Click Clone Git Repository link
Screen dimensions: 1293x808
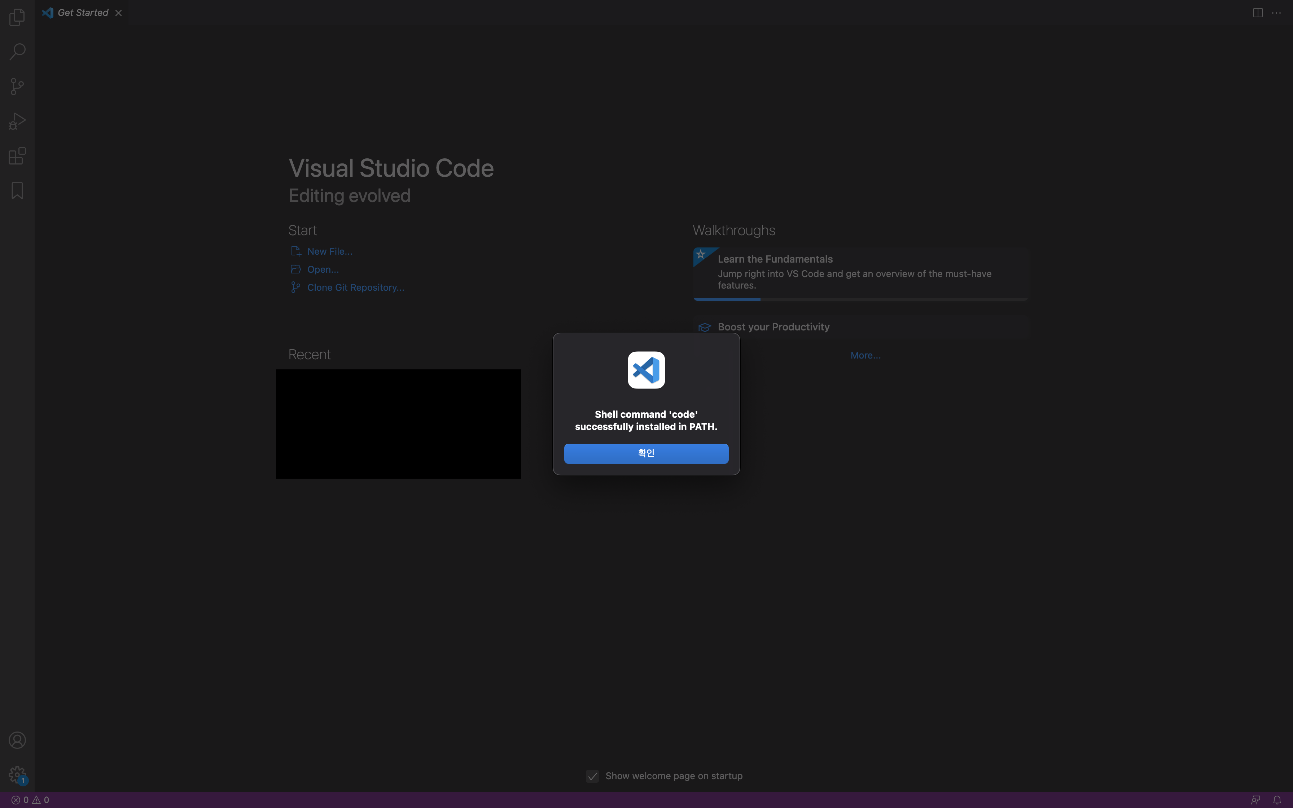pyautogui.click(x=355, y=287)
